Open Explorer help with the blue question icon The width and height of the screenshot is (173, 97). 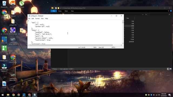coord(171,11)
